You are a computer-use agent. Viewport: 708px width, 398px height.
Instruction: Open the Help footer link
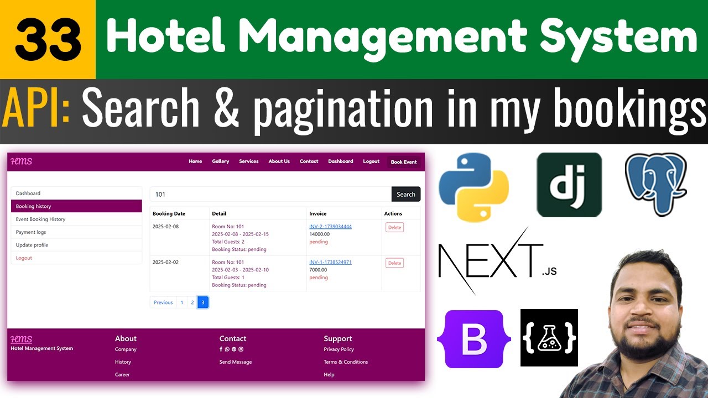pos(329,375)
